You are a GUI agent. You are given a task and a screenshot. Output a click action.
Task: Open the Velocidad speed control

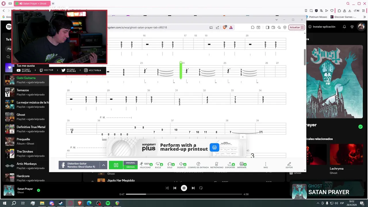click(145, 165)
